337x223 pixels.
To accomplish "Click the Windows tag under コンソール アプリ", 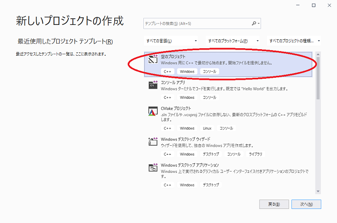I will tap(187, 97).
